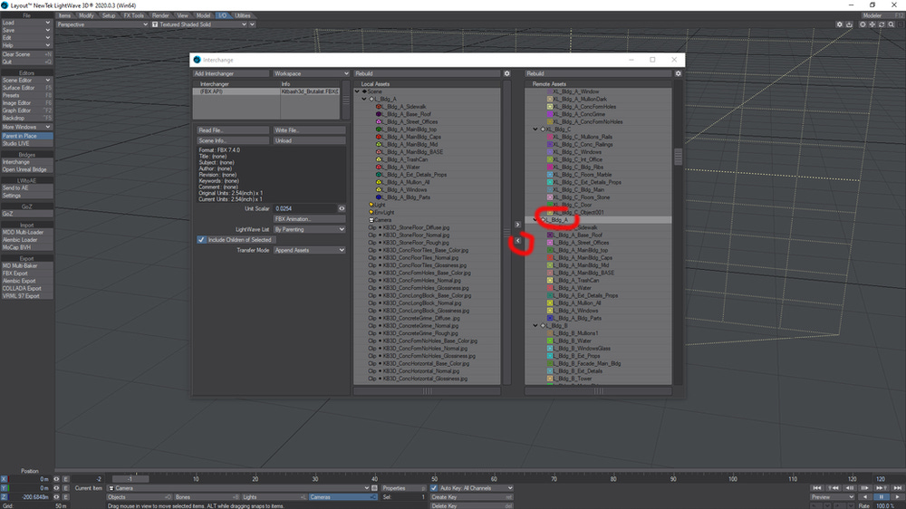The width and height of the screenshot is (906, 509).
Task: Click the Scene Info button
Action: pos(234,140)
